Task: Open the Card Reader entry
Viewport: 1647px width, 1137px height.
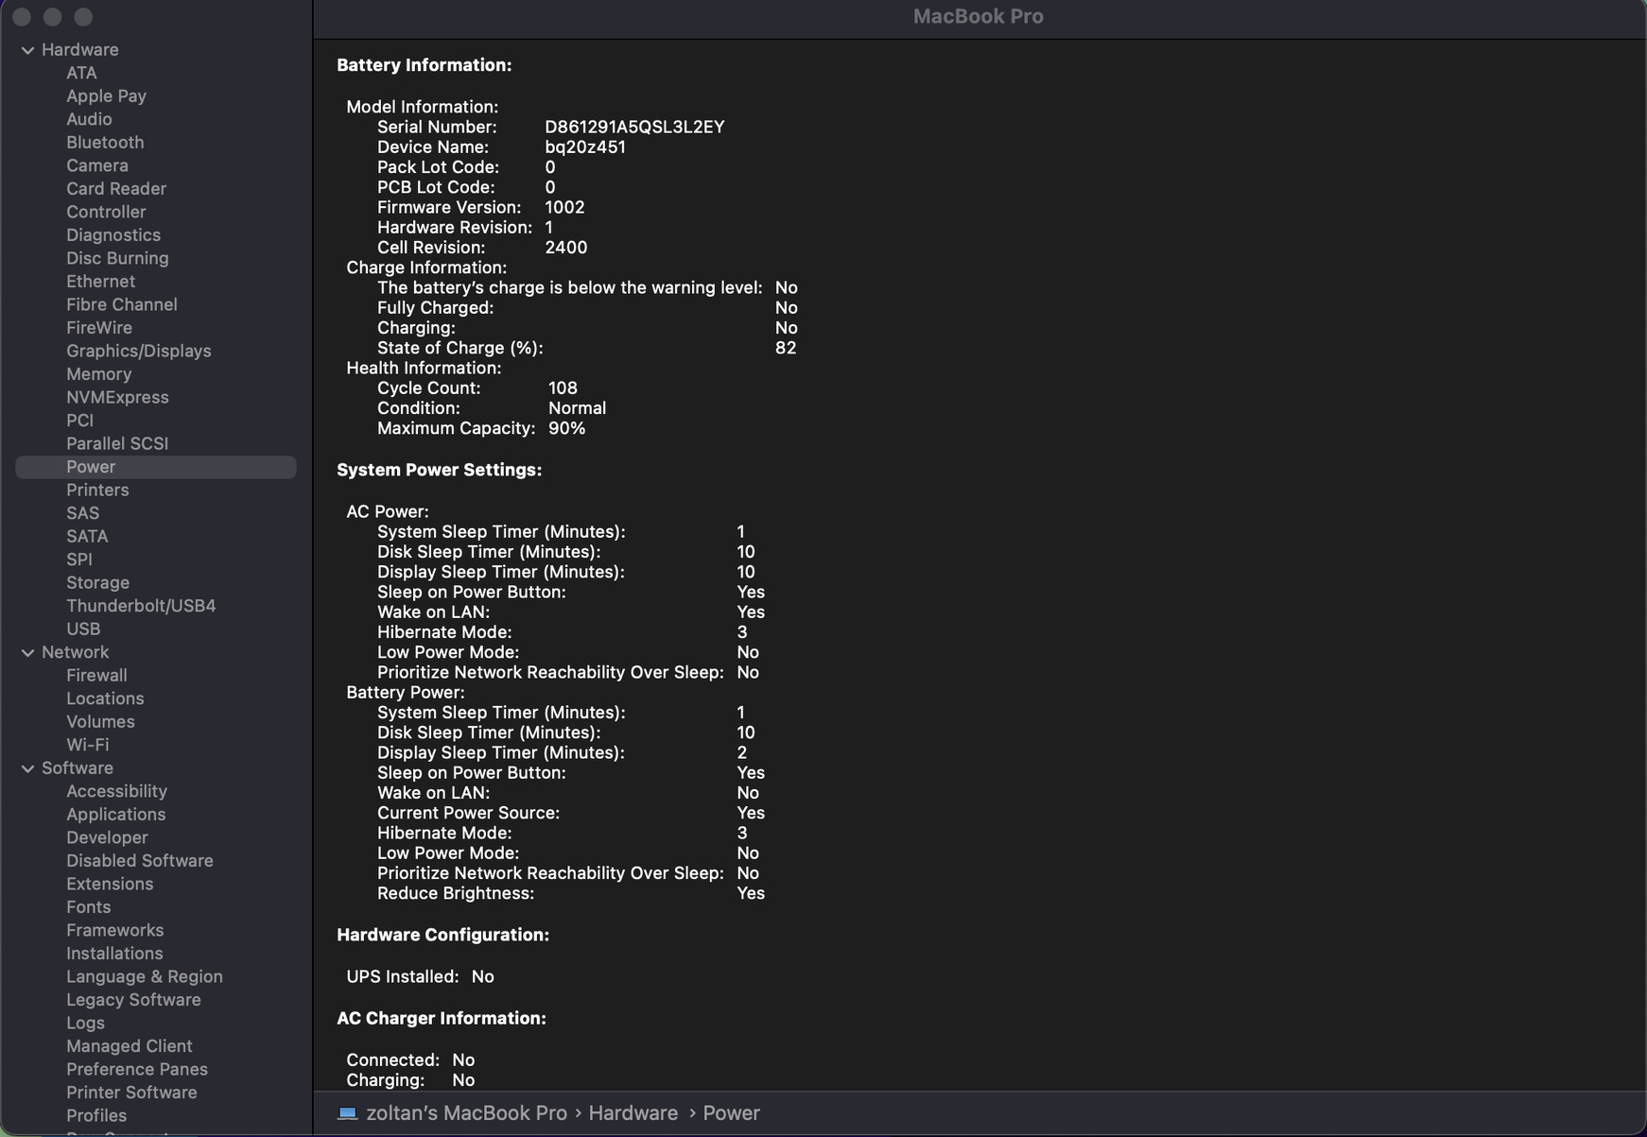Action: (x=116, y=189)
